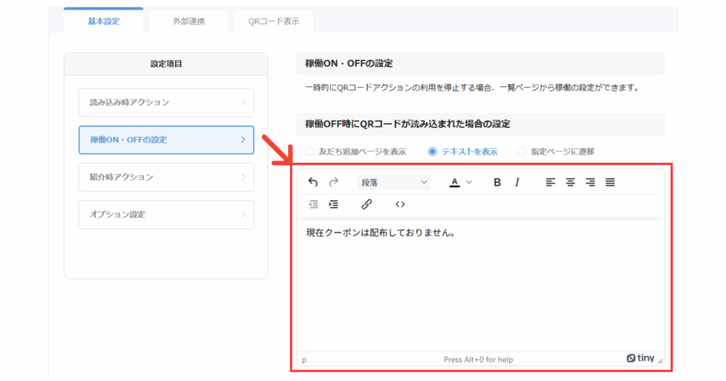726x381 pixels.
Task: Toggle bold formatting in editor
Action: click(497, 183)
